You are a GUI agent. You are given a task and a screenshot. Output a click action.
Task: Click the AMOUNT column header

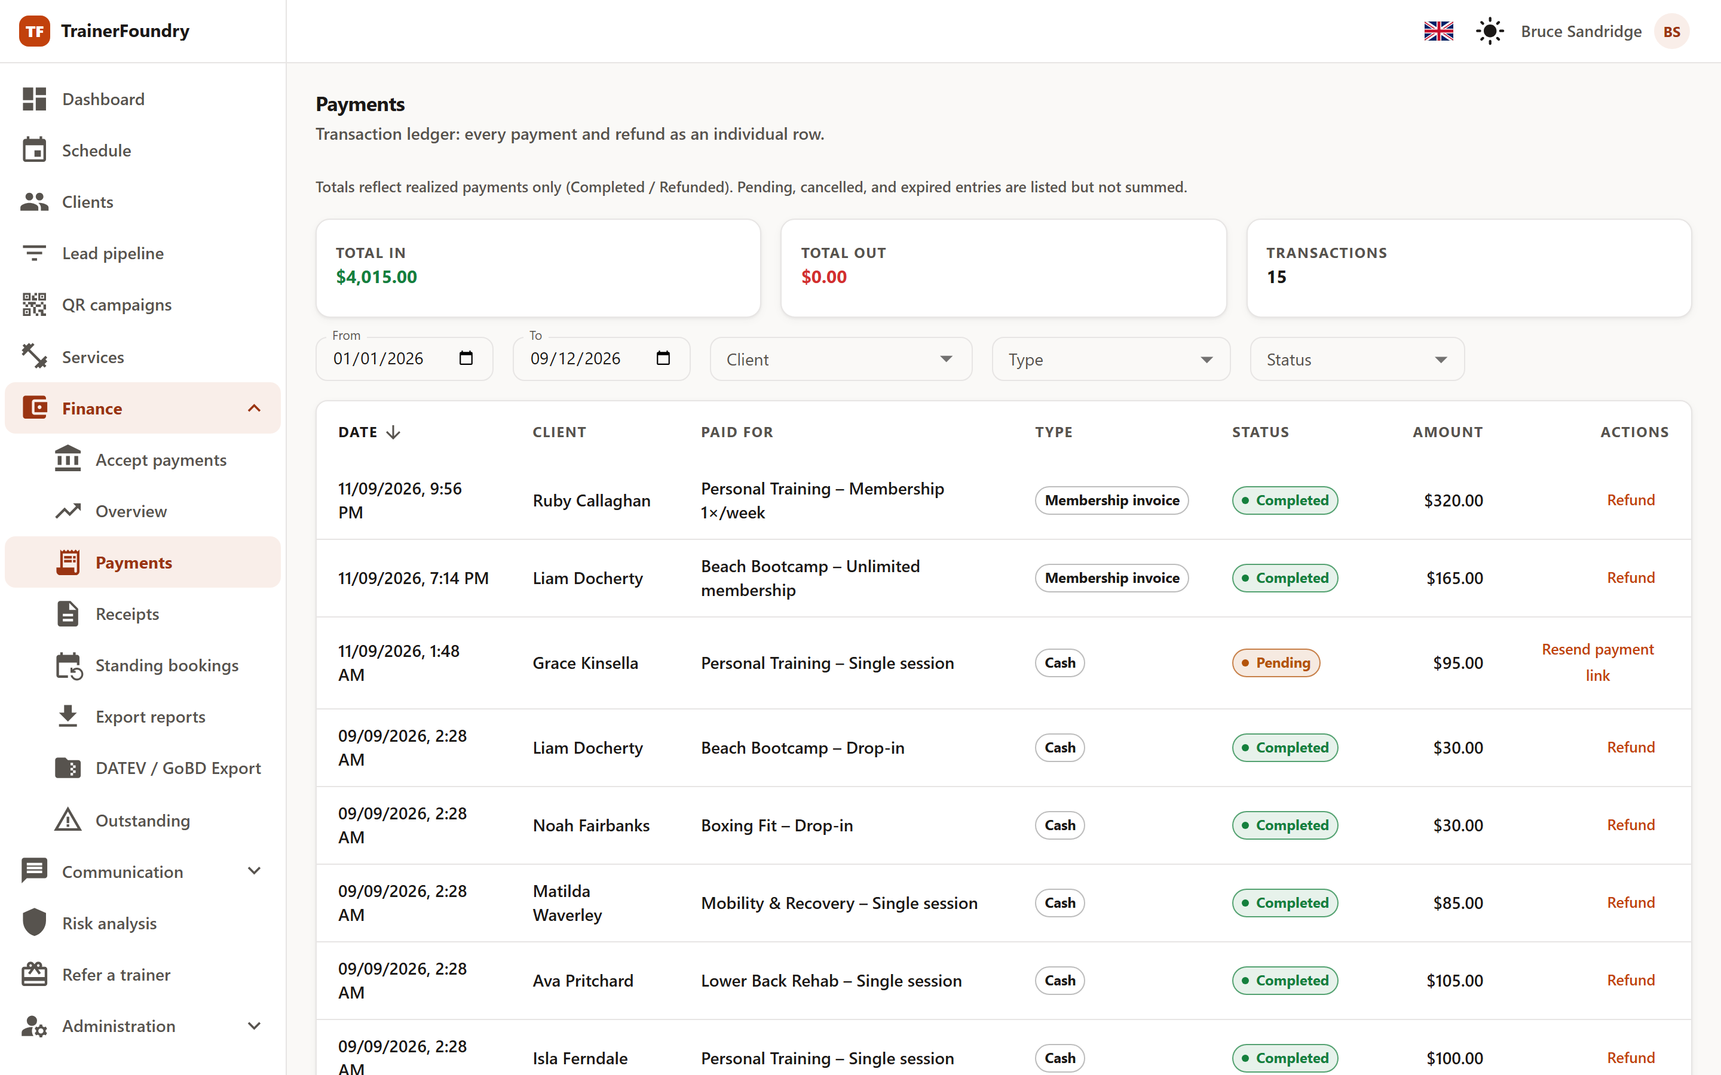click(1447, 432)
